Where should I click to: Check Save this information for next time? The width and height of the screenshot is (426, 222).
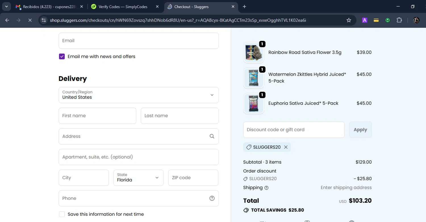[x=62, y=214]
